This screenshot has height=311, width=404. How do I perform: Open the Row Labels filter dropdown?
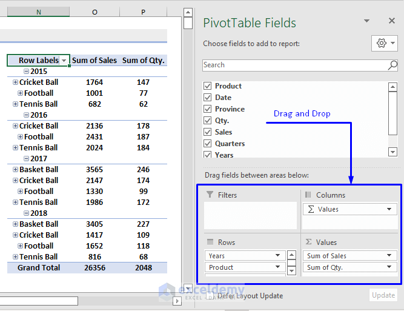tap(64, 61)
